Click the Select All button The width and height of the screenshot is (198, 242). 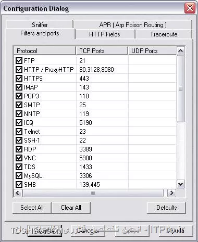coord(32,208)
